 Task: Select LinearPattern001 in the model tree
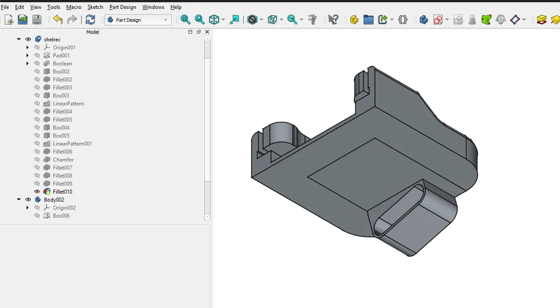coord(72,144)
